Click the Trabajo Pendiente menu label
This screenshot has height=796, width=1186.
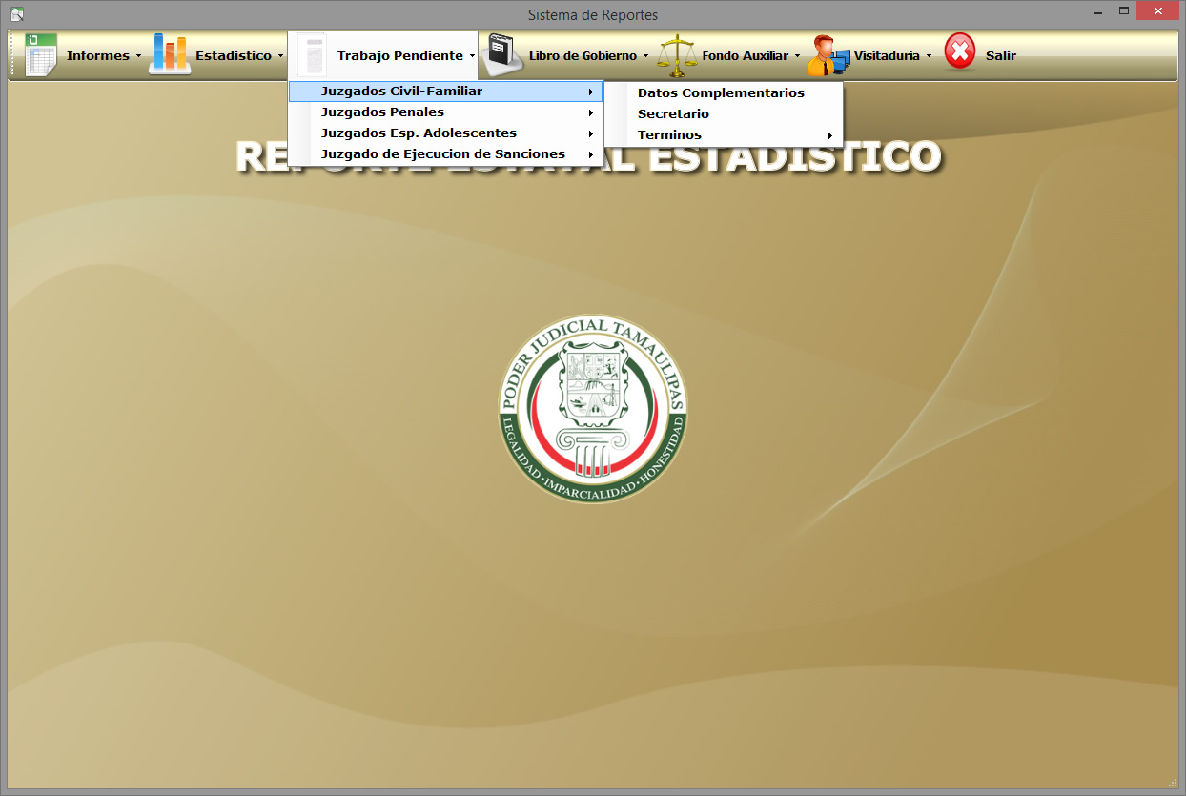[400, 55]
